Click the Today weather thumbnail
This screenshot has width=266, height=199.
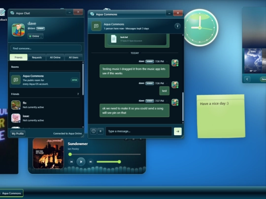[x=253, y=61]
